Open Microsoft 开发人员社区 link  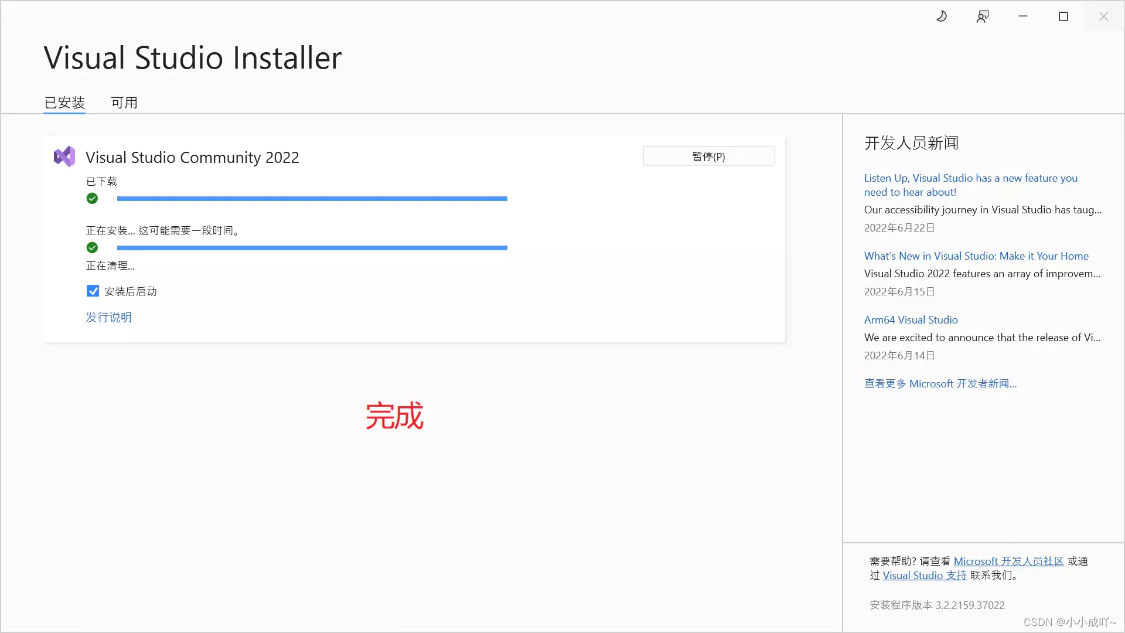point(1008,561)
